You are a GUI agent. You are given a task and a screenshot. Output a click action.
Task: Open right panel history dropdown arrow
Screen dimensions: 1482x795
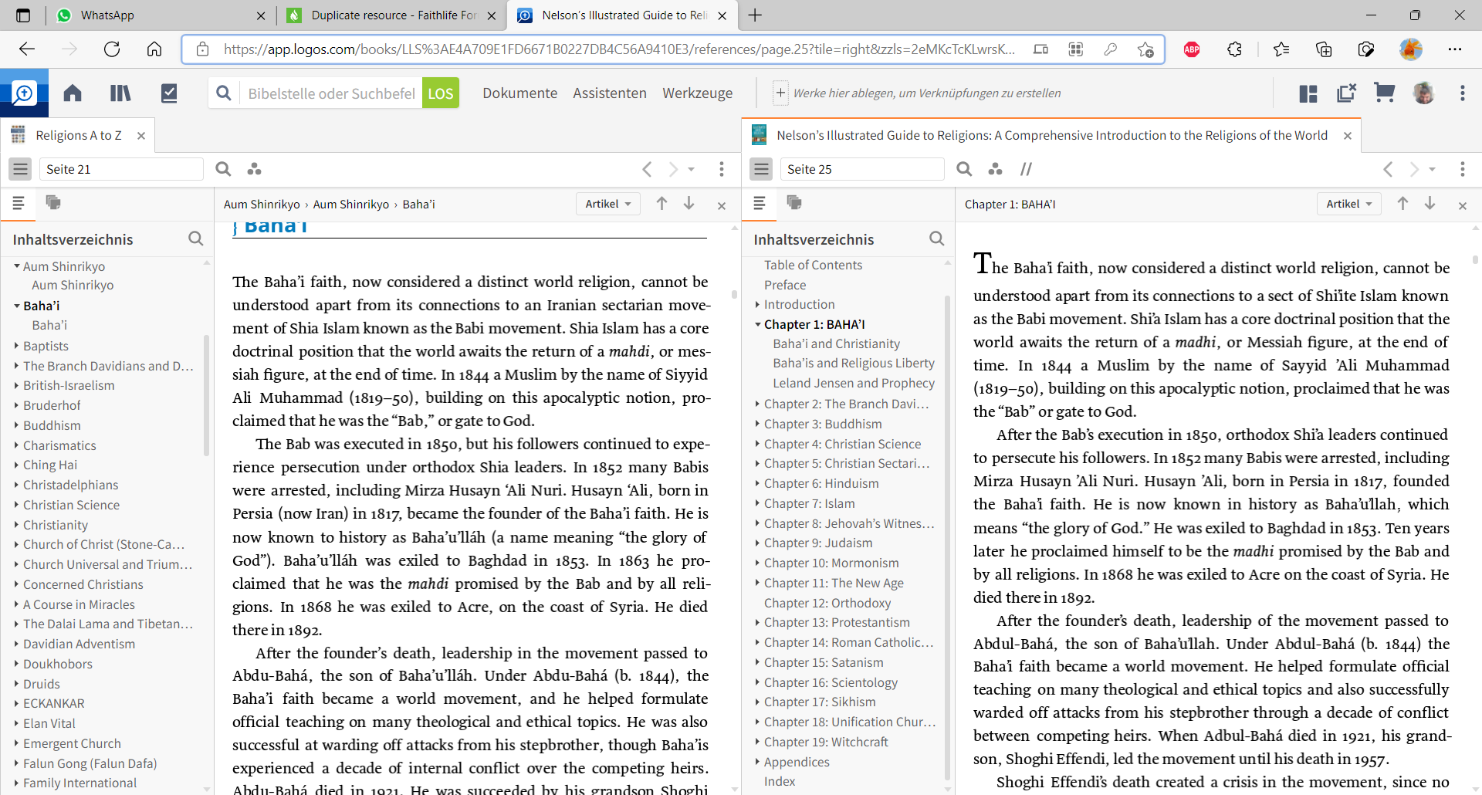point(1433,169)
